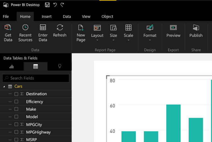Select the MPGHighway field label
This screenshot has height=142, width=212.
pos(38,132)
